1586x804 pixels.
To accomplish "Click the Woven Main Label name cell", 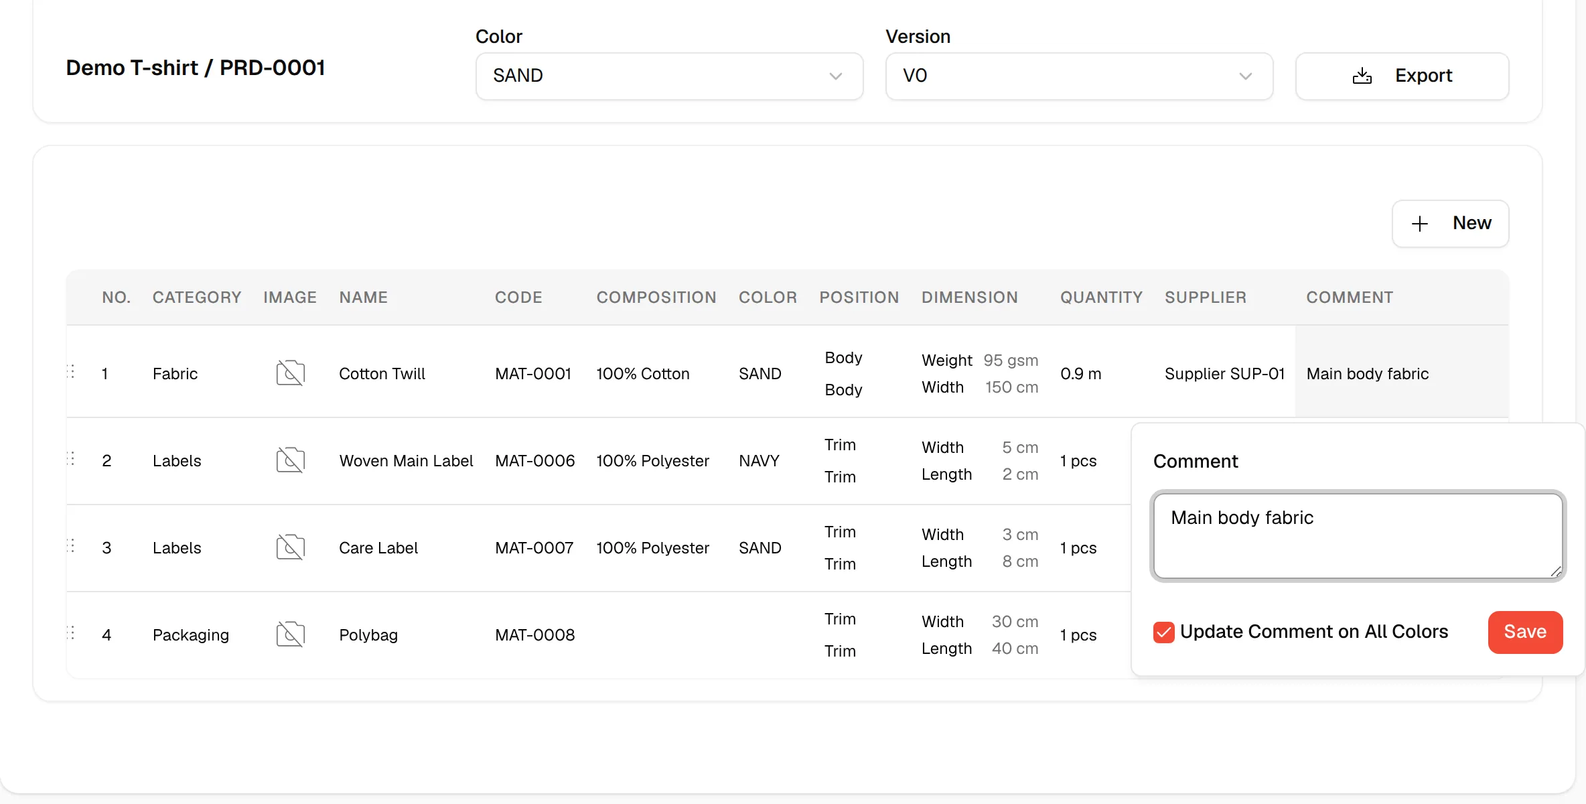I will [406, 461].
